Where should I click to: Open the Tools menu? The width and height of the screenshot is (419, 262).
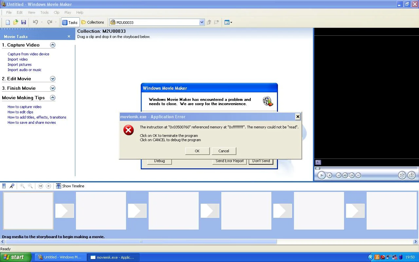[45, 12]
